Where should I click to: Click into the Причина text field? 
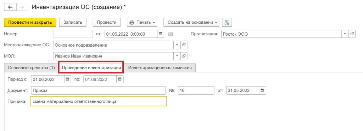click(99, 101)
